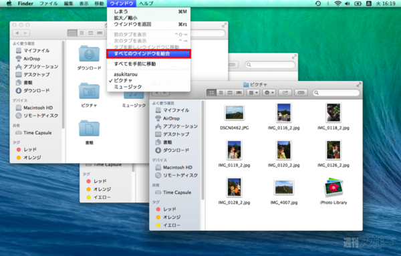Select column view in back-left window toolbar

90,33
